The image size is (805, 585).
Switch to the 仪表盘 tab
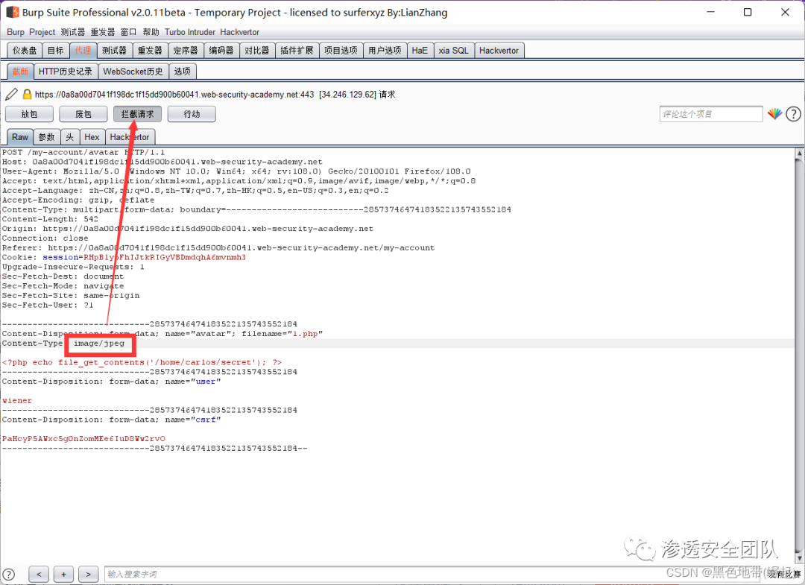pyautogui.click(x=25, y=50)
